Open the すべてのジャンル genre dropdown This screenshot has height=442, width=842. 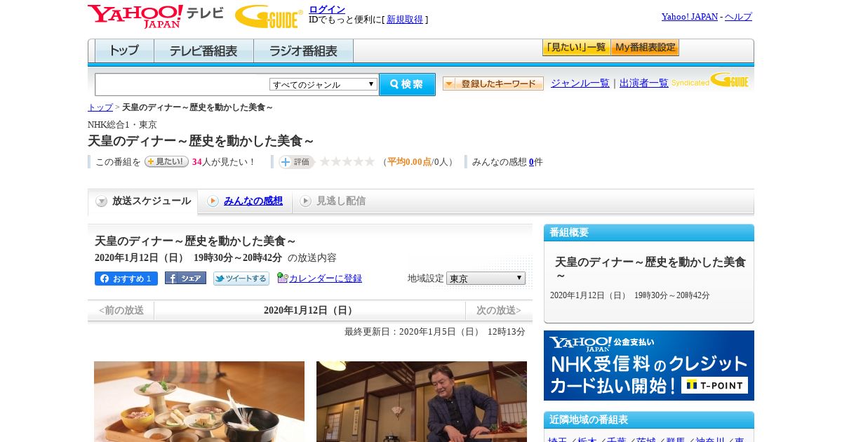[323, 84]
